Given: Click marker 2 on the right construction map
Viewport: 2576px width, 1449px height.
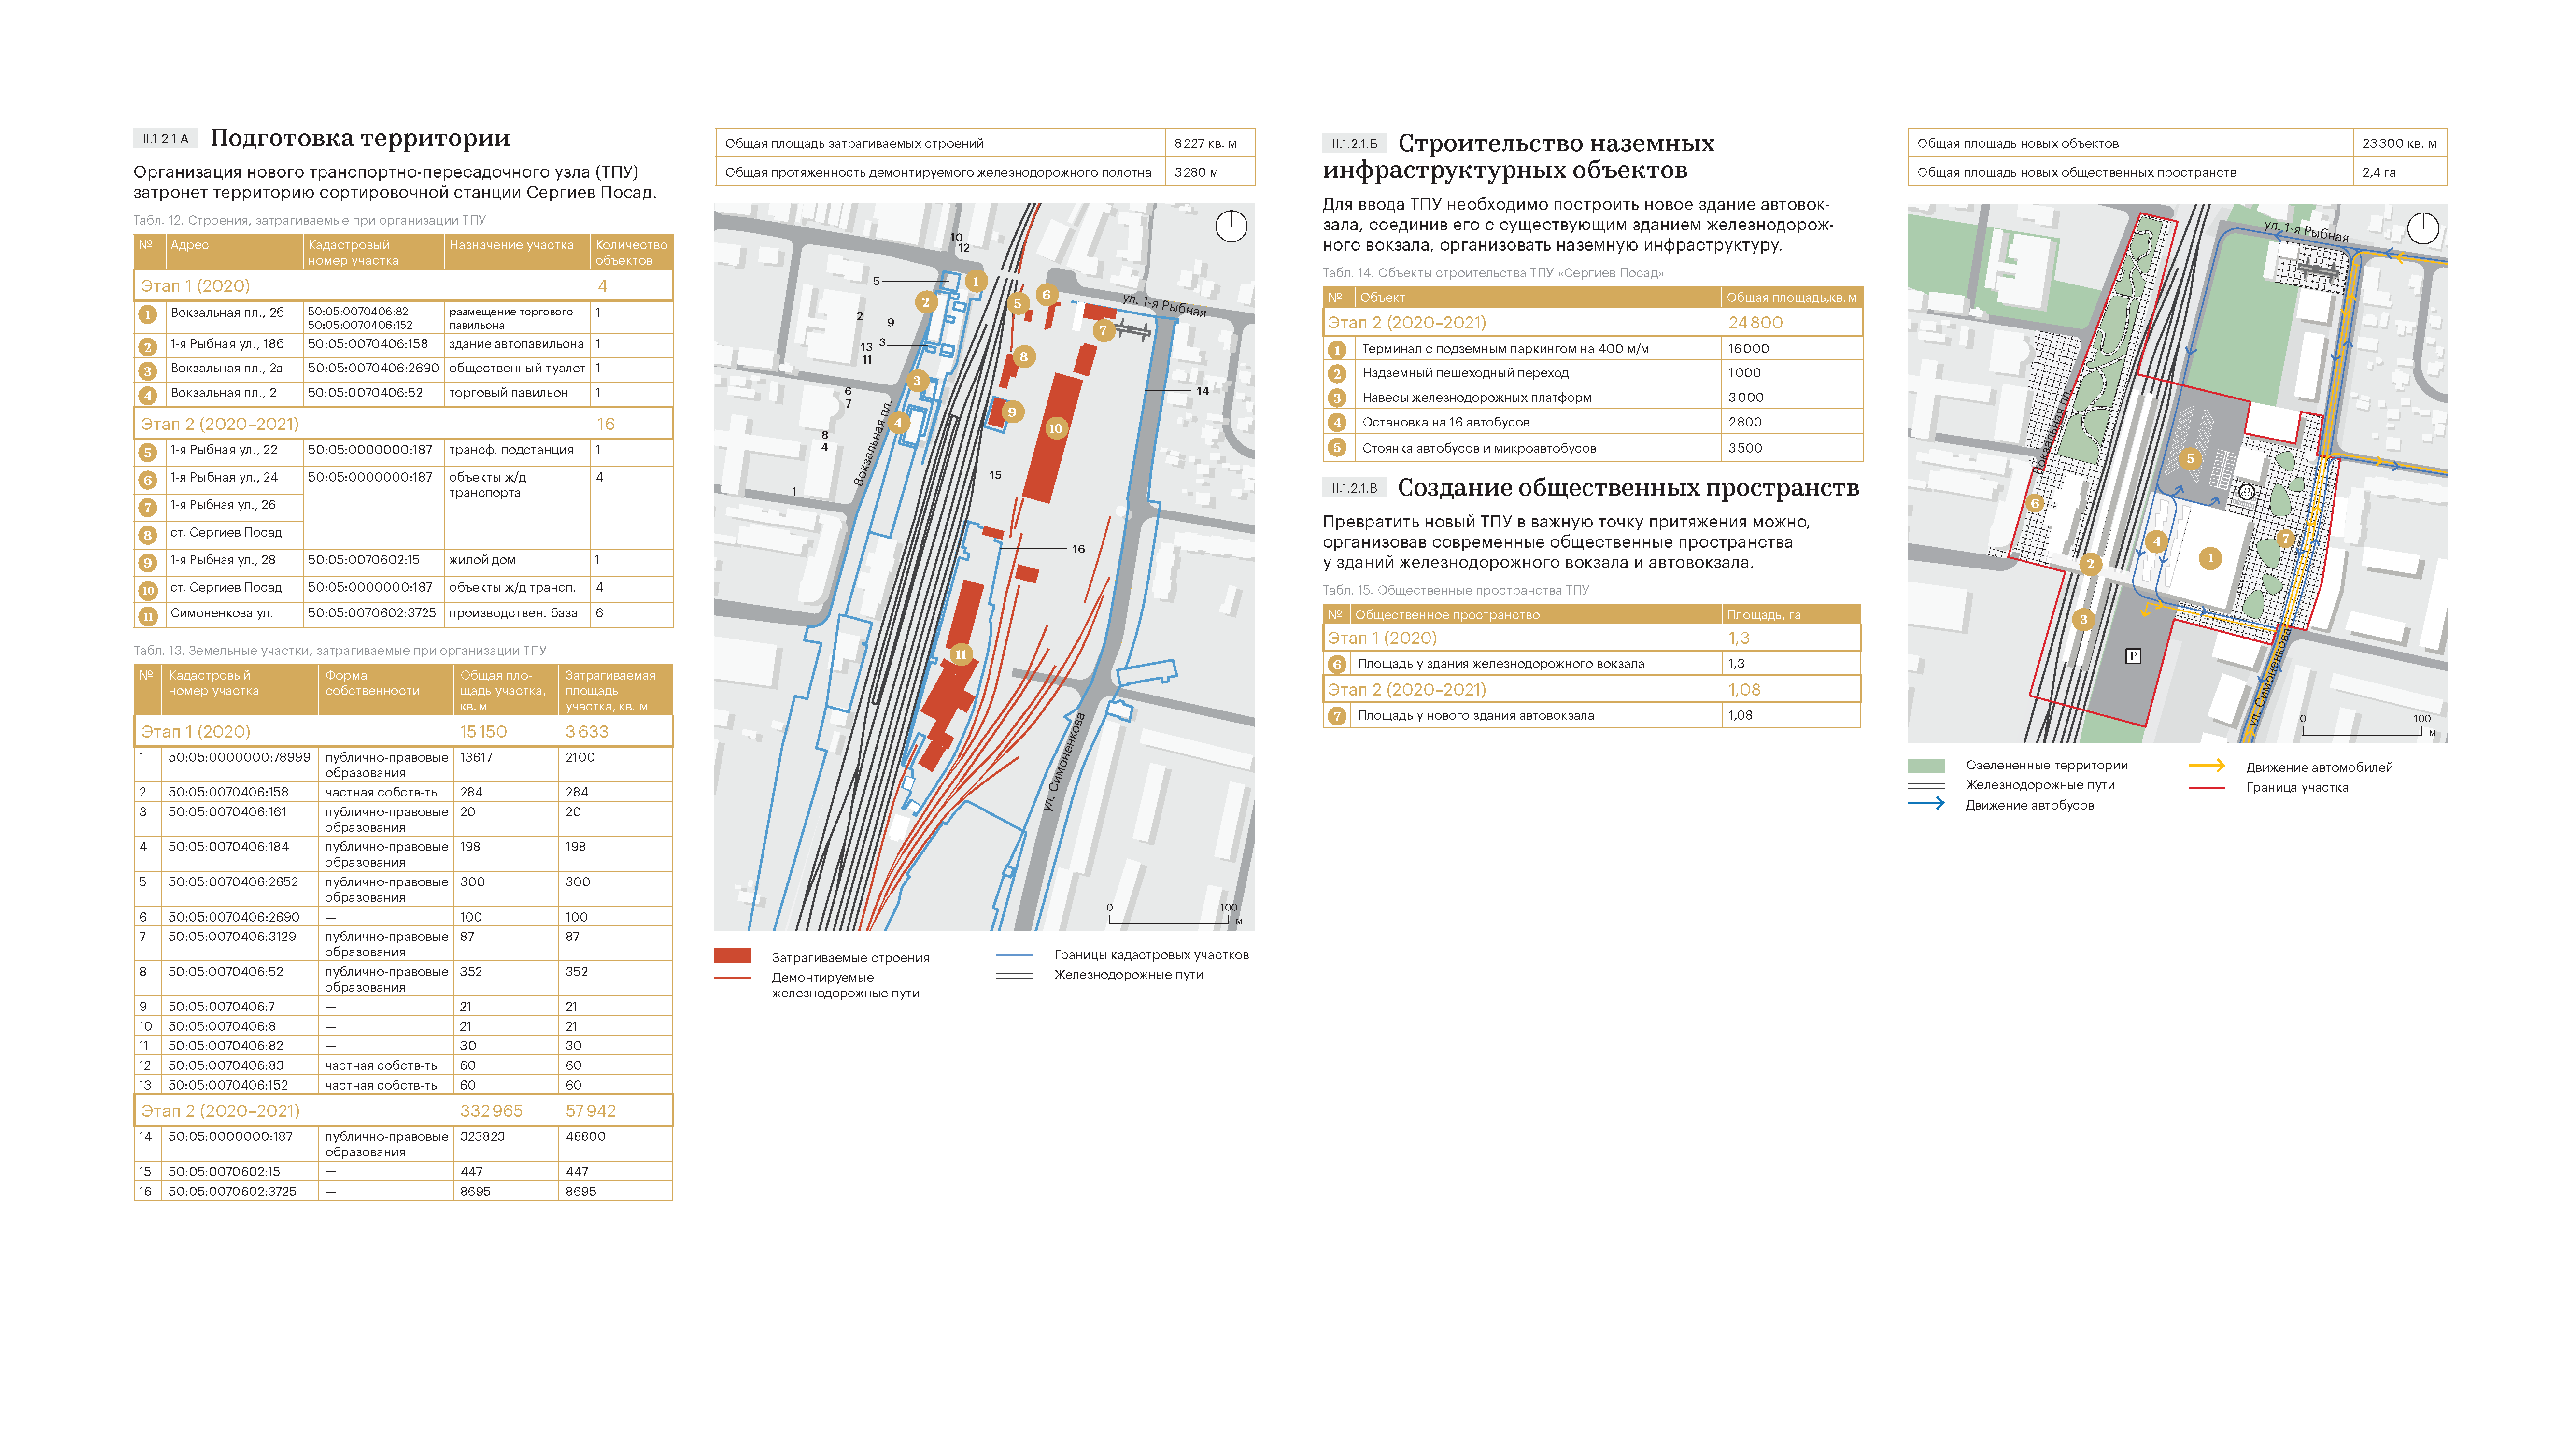Looking at the screenshot, I should click(2090, 564).
